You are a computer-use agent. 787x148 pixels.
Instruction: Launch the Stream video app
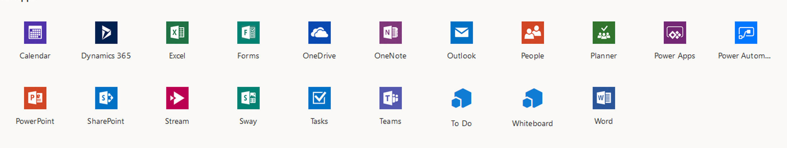[177, 98]
